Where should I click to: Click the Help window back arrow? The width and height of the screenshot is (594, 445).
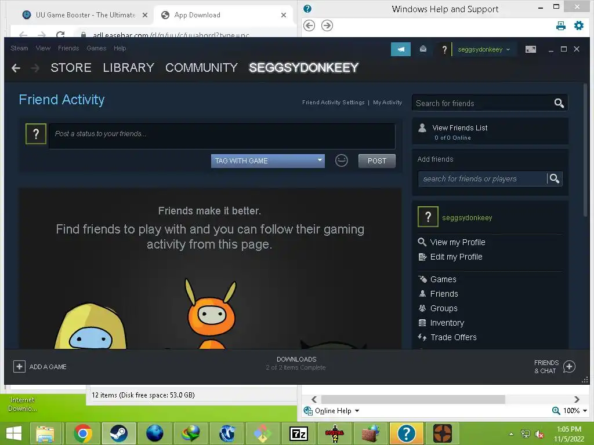309,25
